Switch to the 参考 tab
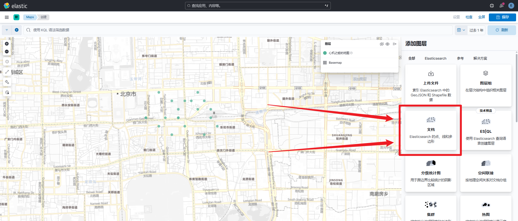This screenshot has width=518, height=221. click(x=460, y=58)
